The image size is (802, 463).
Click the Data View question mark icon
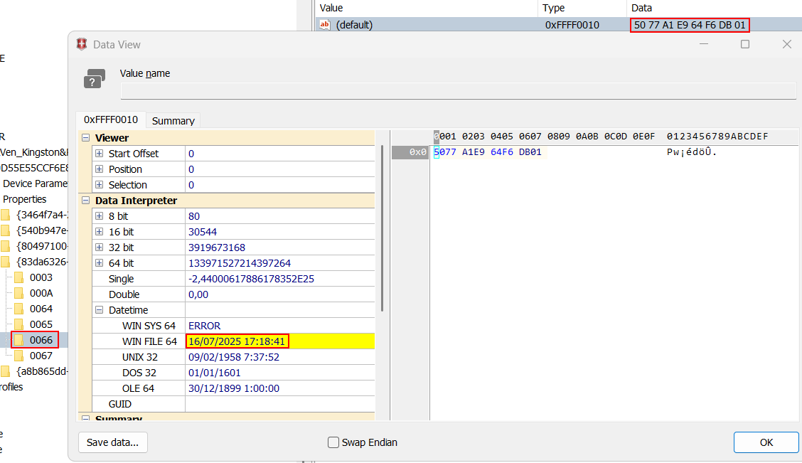click(95, 79)
